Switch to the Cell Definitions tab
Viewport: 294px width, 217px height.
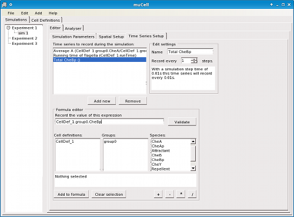(46, 20)
